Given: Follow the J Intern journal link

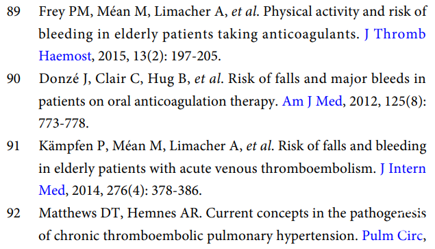Looking at the screenshot, I should 403,169.
